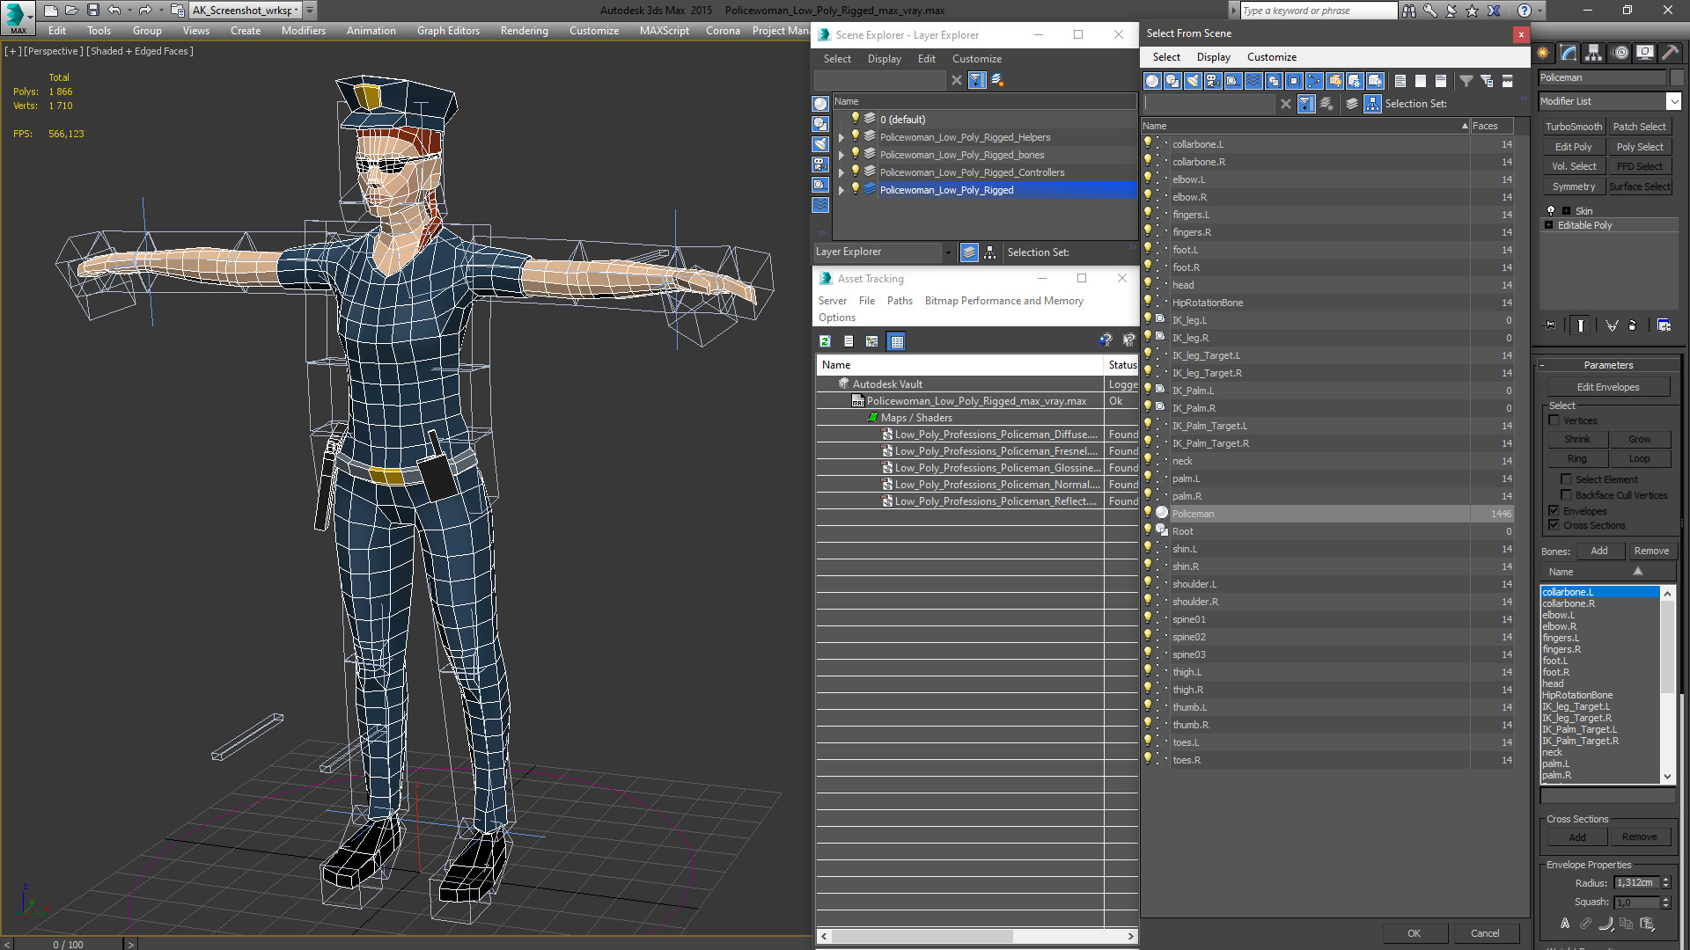The height and width of the screenshot is (950, 1690).
Task: Open the Rendering menu
Action: coord(525,31)
